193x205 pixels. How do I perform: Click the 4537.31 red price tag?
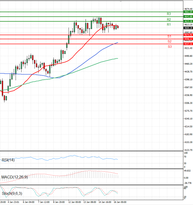point(188,44)
